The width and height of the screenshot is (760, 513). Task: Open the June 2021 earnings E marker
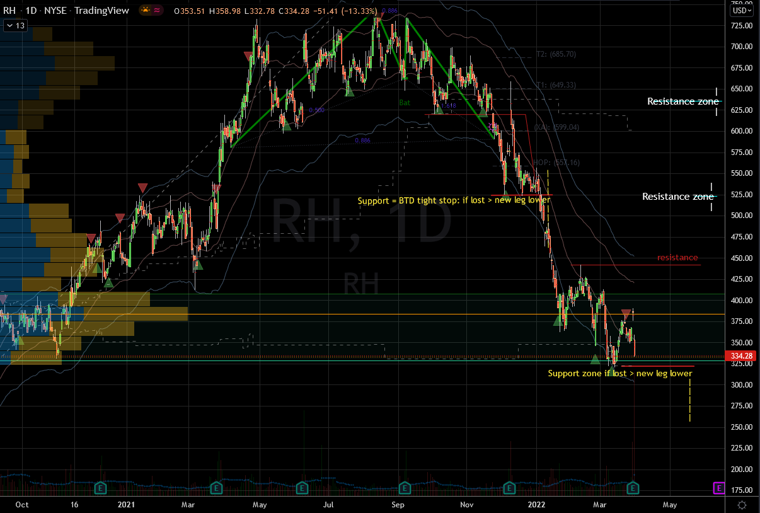[302, 487]
